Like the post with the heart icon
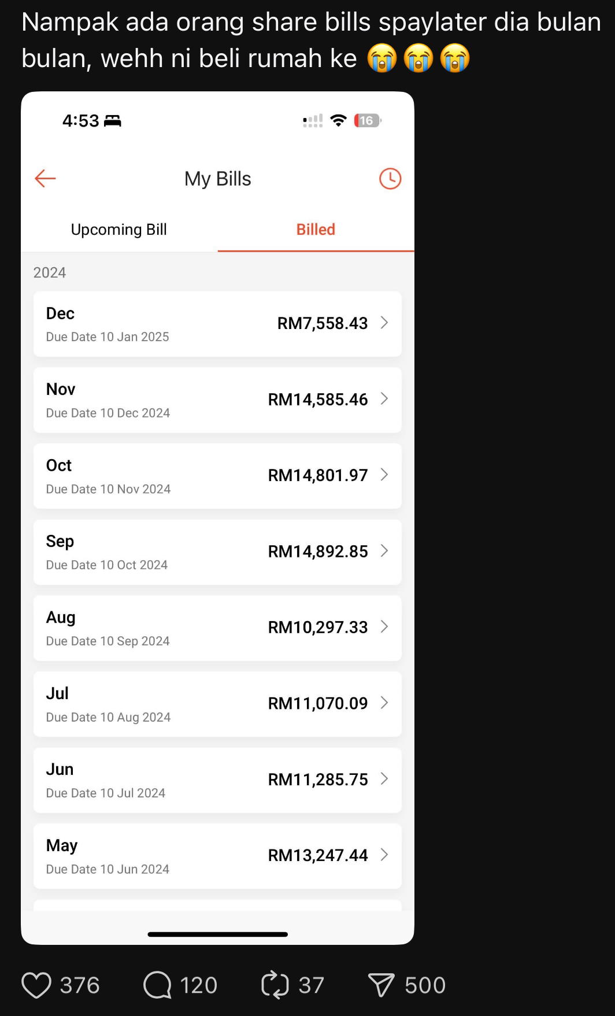Image resolution: width=615 pixels, height=1016 pixels. pos(36,985)
